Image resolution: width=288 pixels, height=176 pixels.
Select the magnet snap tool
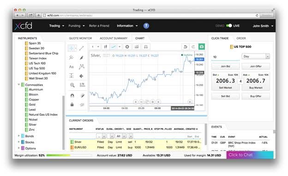point(72,95)
